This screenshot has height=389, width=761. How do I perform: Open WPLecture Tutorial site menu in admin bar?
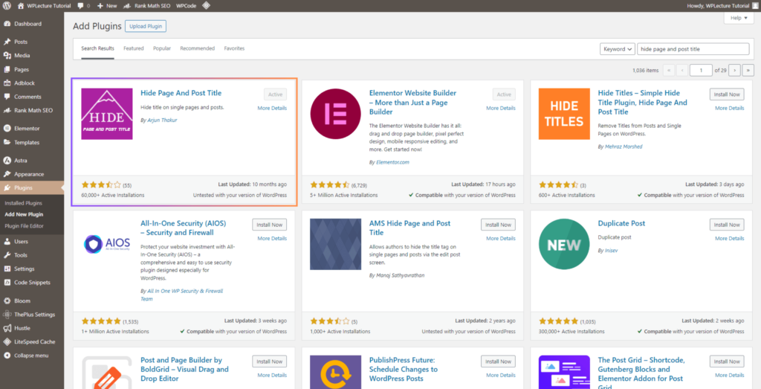click(x=44, y=6)
